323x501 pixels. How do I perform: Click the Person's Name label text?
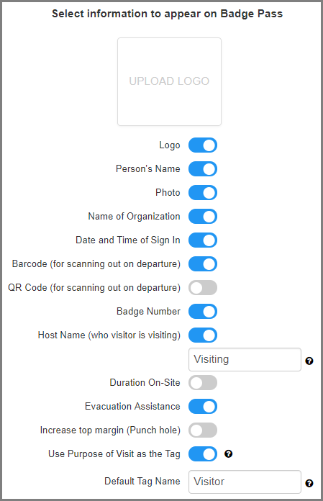tap(147, 168)
